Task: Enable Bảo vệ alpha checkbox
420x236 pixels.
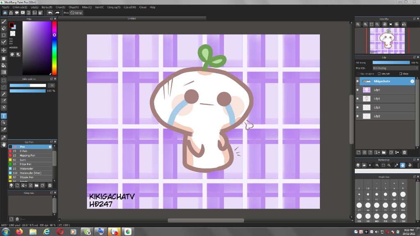Action: click(358, 74)
